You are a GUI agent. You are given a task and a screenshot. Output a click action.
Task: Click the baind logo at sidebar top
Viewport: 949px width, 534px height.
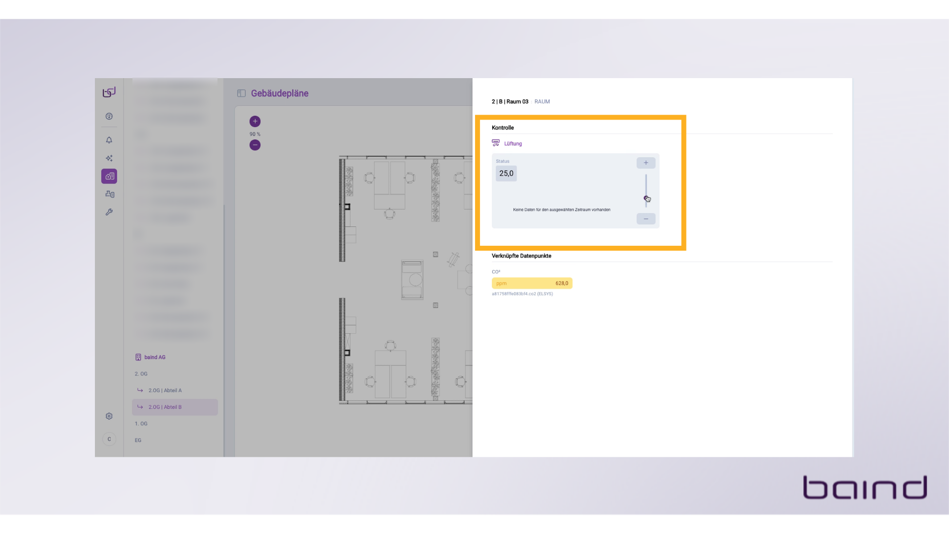[x=109, y=92]
